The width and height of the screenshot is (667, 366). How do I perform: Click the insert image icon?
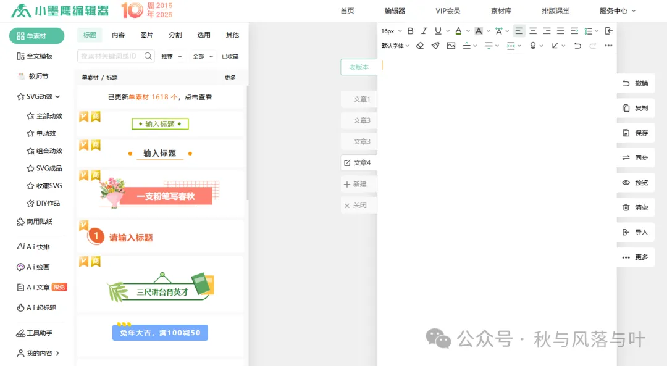(x=451, y=45)
